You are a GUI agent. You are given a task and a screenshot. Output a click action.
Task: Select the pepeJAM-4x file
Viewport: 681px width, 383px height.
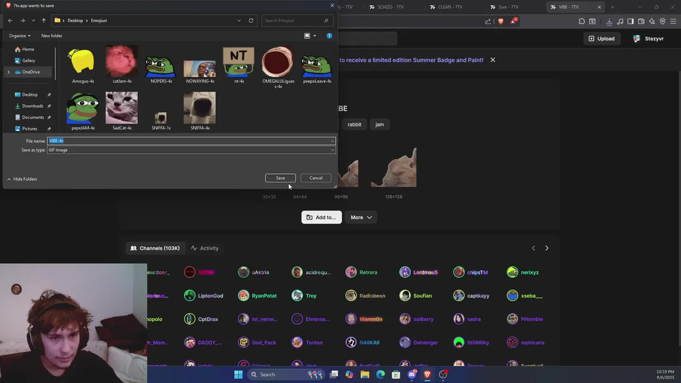coord(83,111)
